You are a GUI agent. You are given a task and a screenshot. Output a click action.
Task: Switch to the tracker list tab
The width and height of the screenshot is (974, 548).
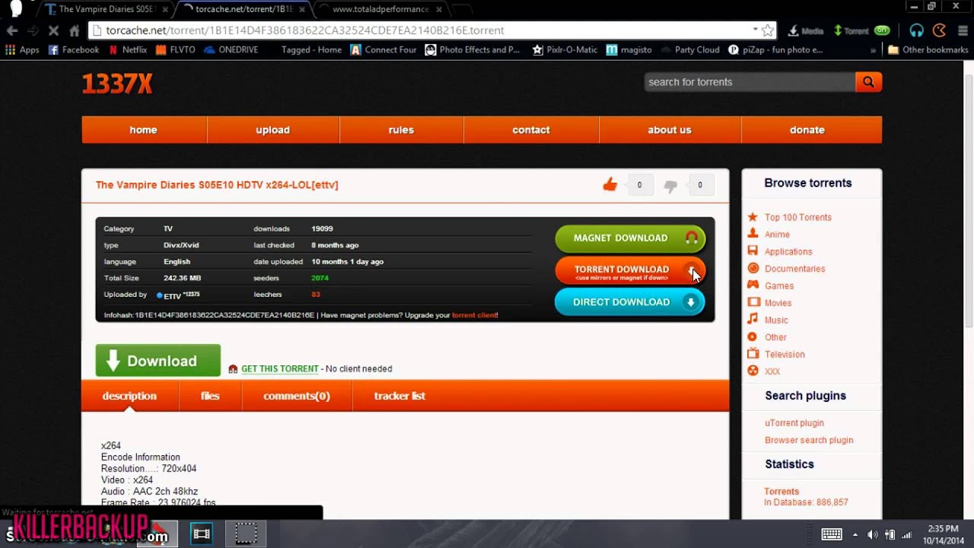[x=399, y=396]
